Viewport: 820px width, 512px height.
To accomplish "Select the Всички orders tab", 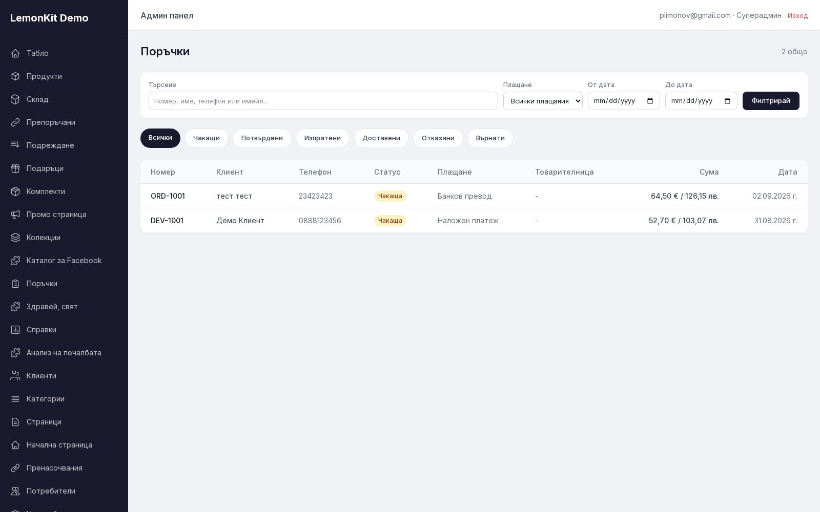I will click(160, 138).
